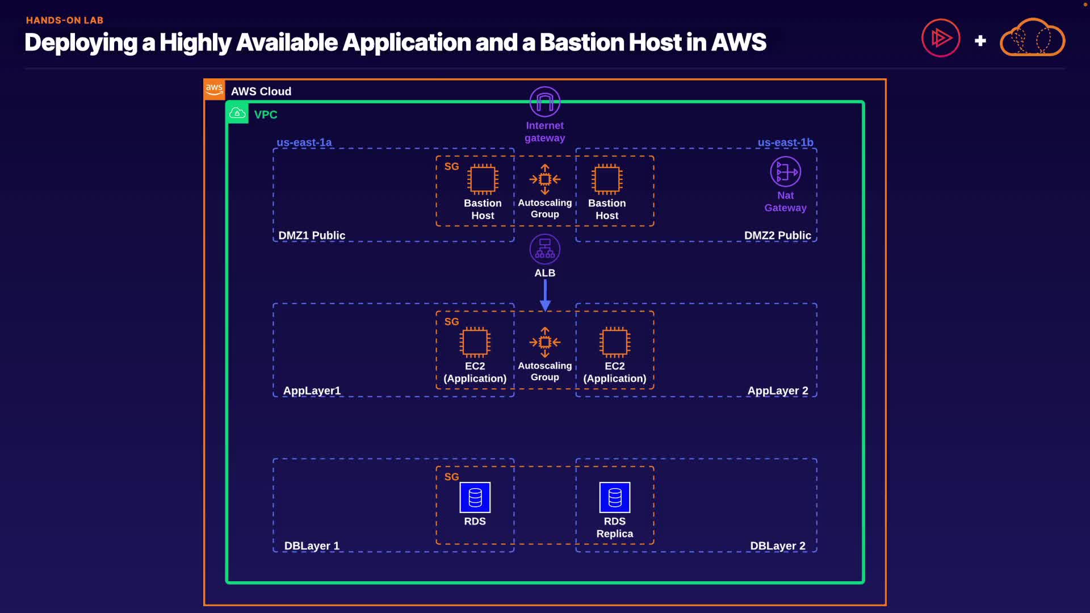Select the RDS Replica database icon
This screenshot has width=1090, height=613.
[614, 498]
